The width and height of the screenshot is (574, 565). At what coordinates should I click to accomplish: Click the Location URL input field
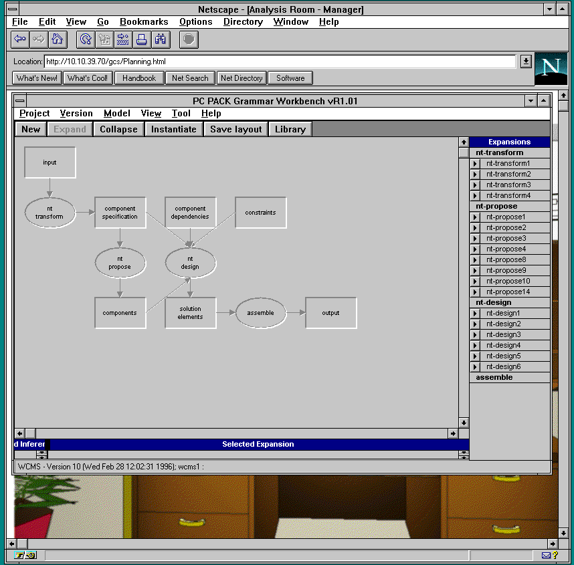point(280,62)
